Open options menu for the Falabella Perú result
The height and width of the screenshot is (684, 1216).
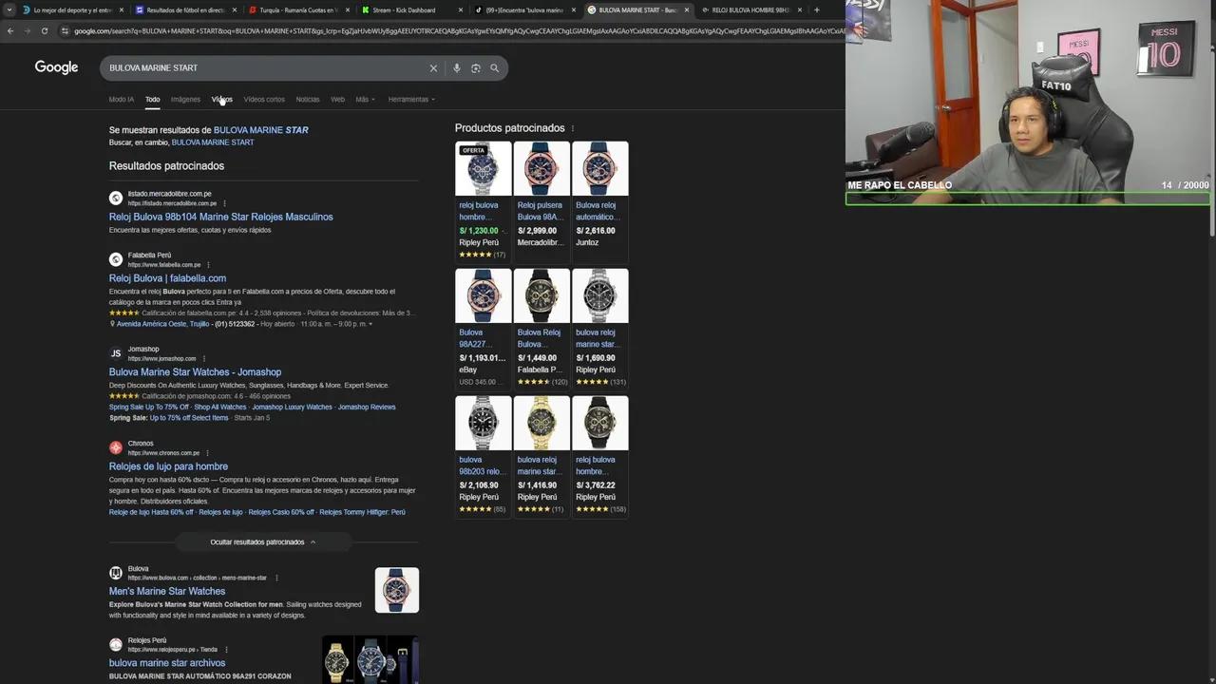tap(208, 265)
